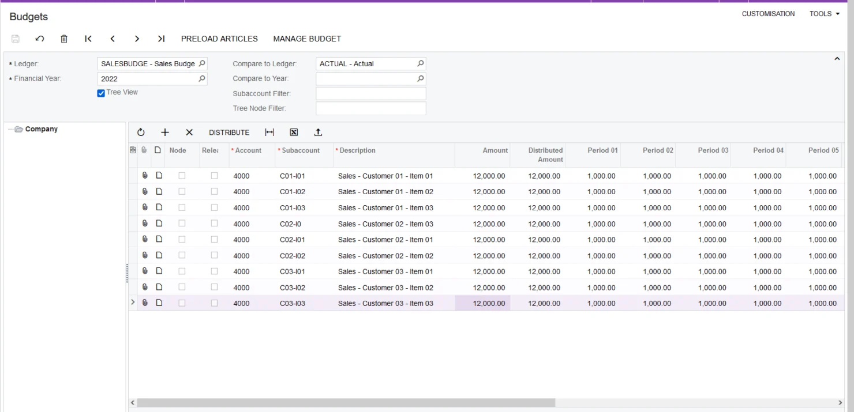This screenshot has width=854, height=412.
Task: Go to the first record with the arrow icon
Action: click(x=88, y=39)
